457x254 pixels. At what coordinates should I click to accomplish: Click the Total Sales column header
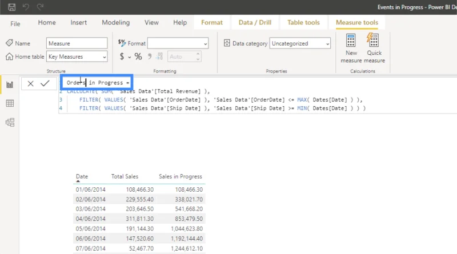125,176
